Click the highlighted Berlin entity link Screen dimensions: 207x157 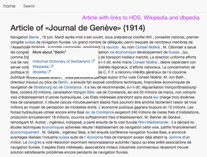pyautogui.click(x=63, y=82)
